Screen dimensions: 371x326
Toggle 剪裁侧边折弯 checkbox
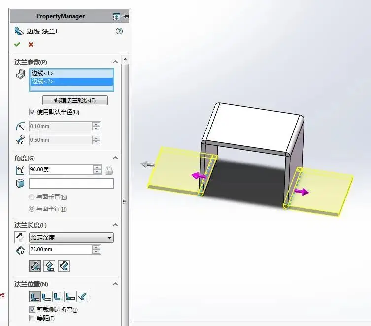pyautogui.click(x=32, y=309)
